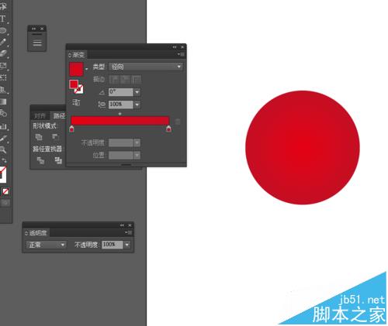Select the stroke box in Gradient panel
Viewport: 388px width, 326px height.
79,90
